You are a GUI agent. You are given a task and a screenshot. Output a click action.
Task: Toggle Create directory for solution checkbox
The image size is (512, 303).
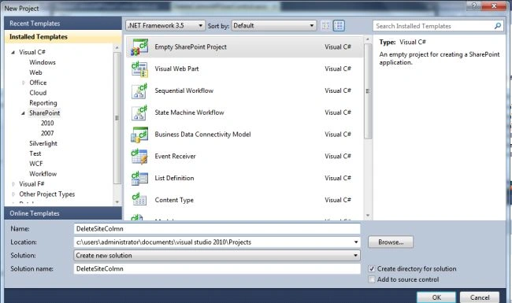tap(371, 268)
